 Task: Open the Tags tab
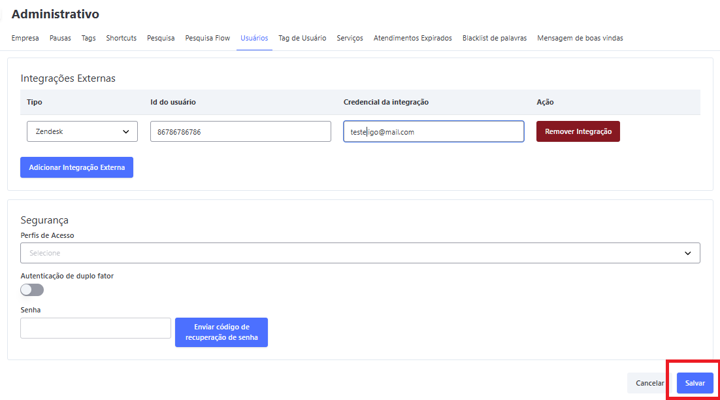pyautogui.click(x=89, y=38)
